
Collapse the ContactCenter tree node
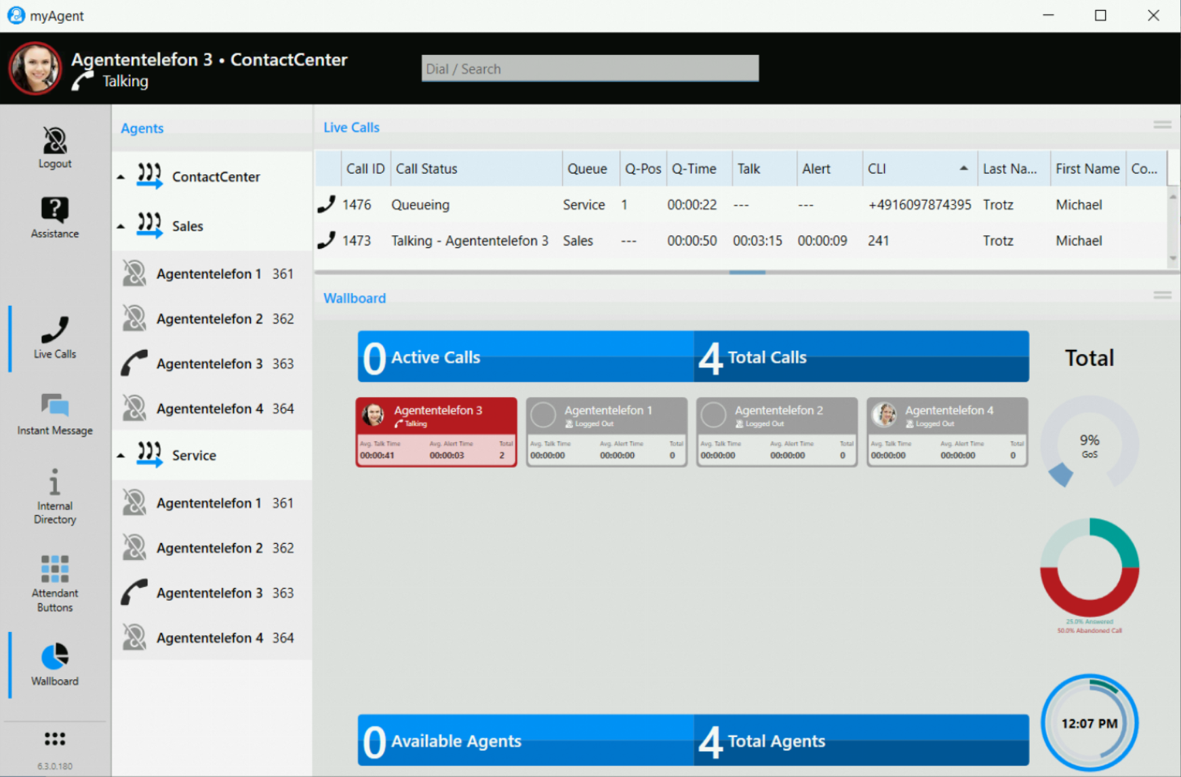click(x=121, y=177)
